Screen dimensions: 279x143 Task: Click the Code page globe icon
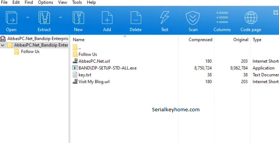tap(251, 18)
